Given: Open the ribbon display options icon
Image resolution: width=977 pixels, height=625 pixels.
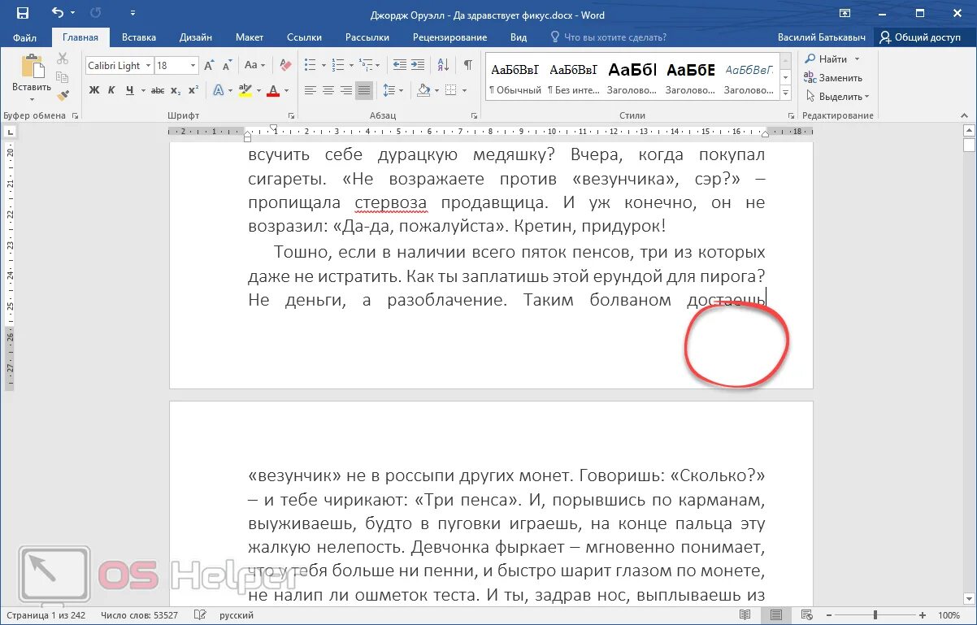Looking at the screenshot, I should 845,13.
